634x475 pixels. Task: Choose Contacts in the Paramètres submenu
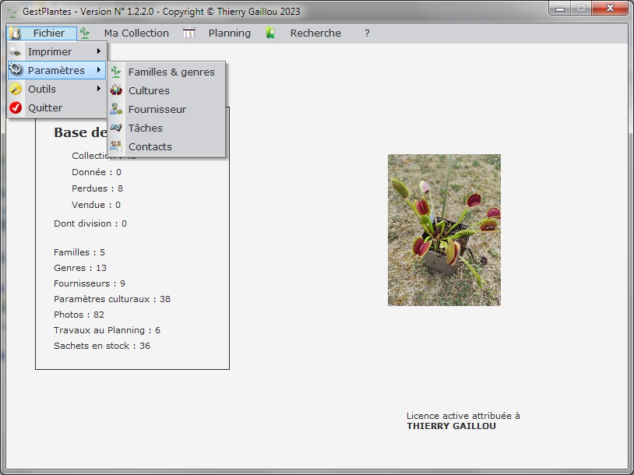[x=166, y=146]
